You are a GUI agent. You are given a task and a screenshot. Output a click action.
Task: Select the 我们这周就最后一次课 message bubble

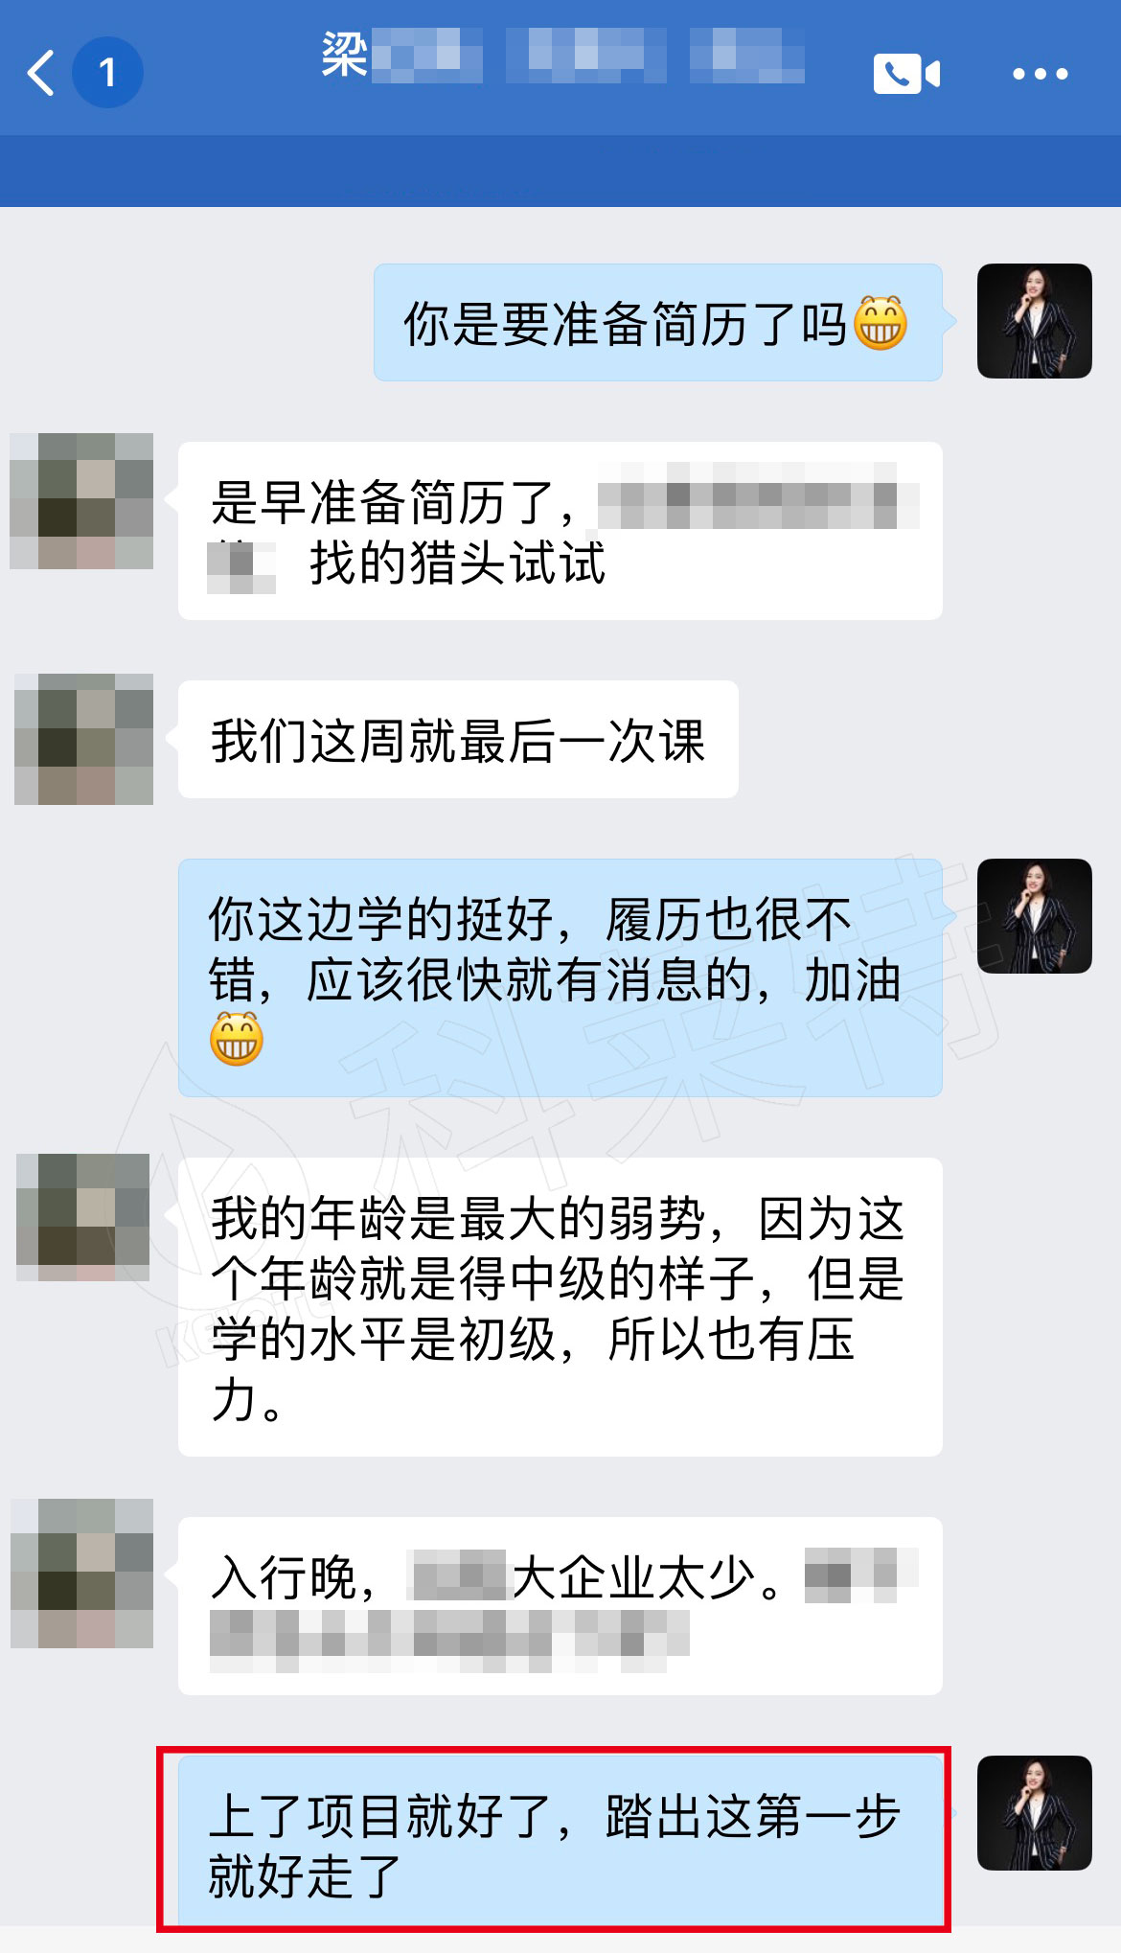tap(458, 740)
